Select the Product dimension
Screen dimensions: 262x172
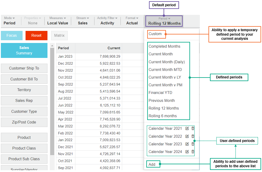pos(24,138)
